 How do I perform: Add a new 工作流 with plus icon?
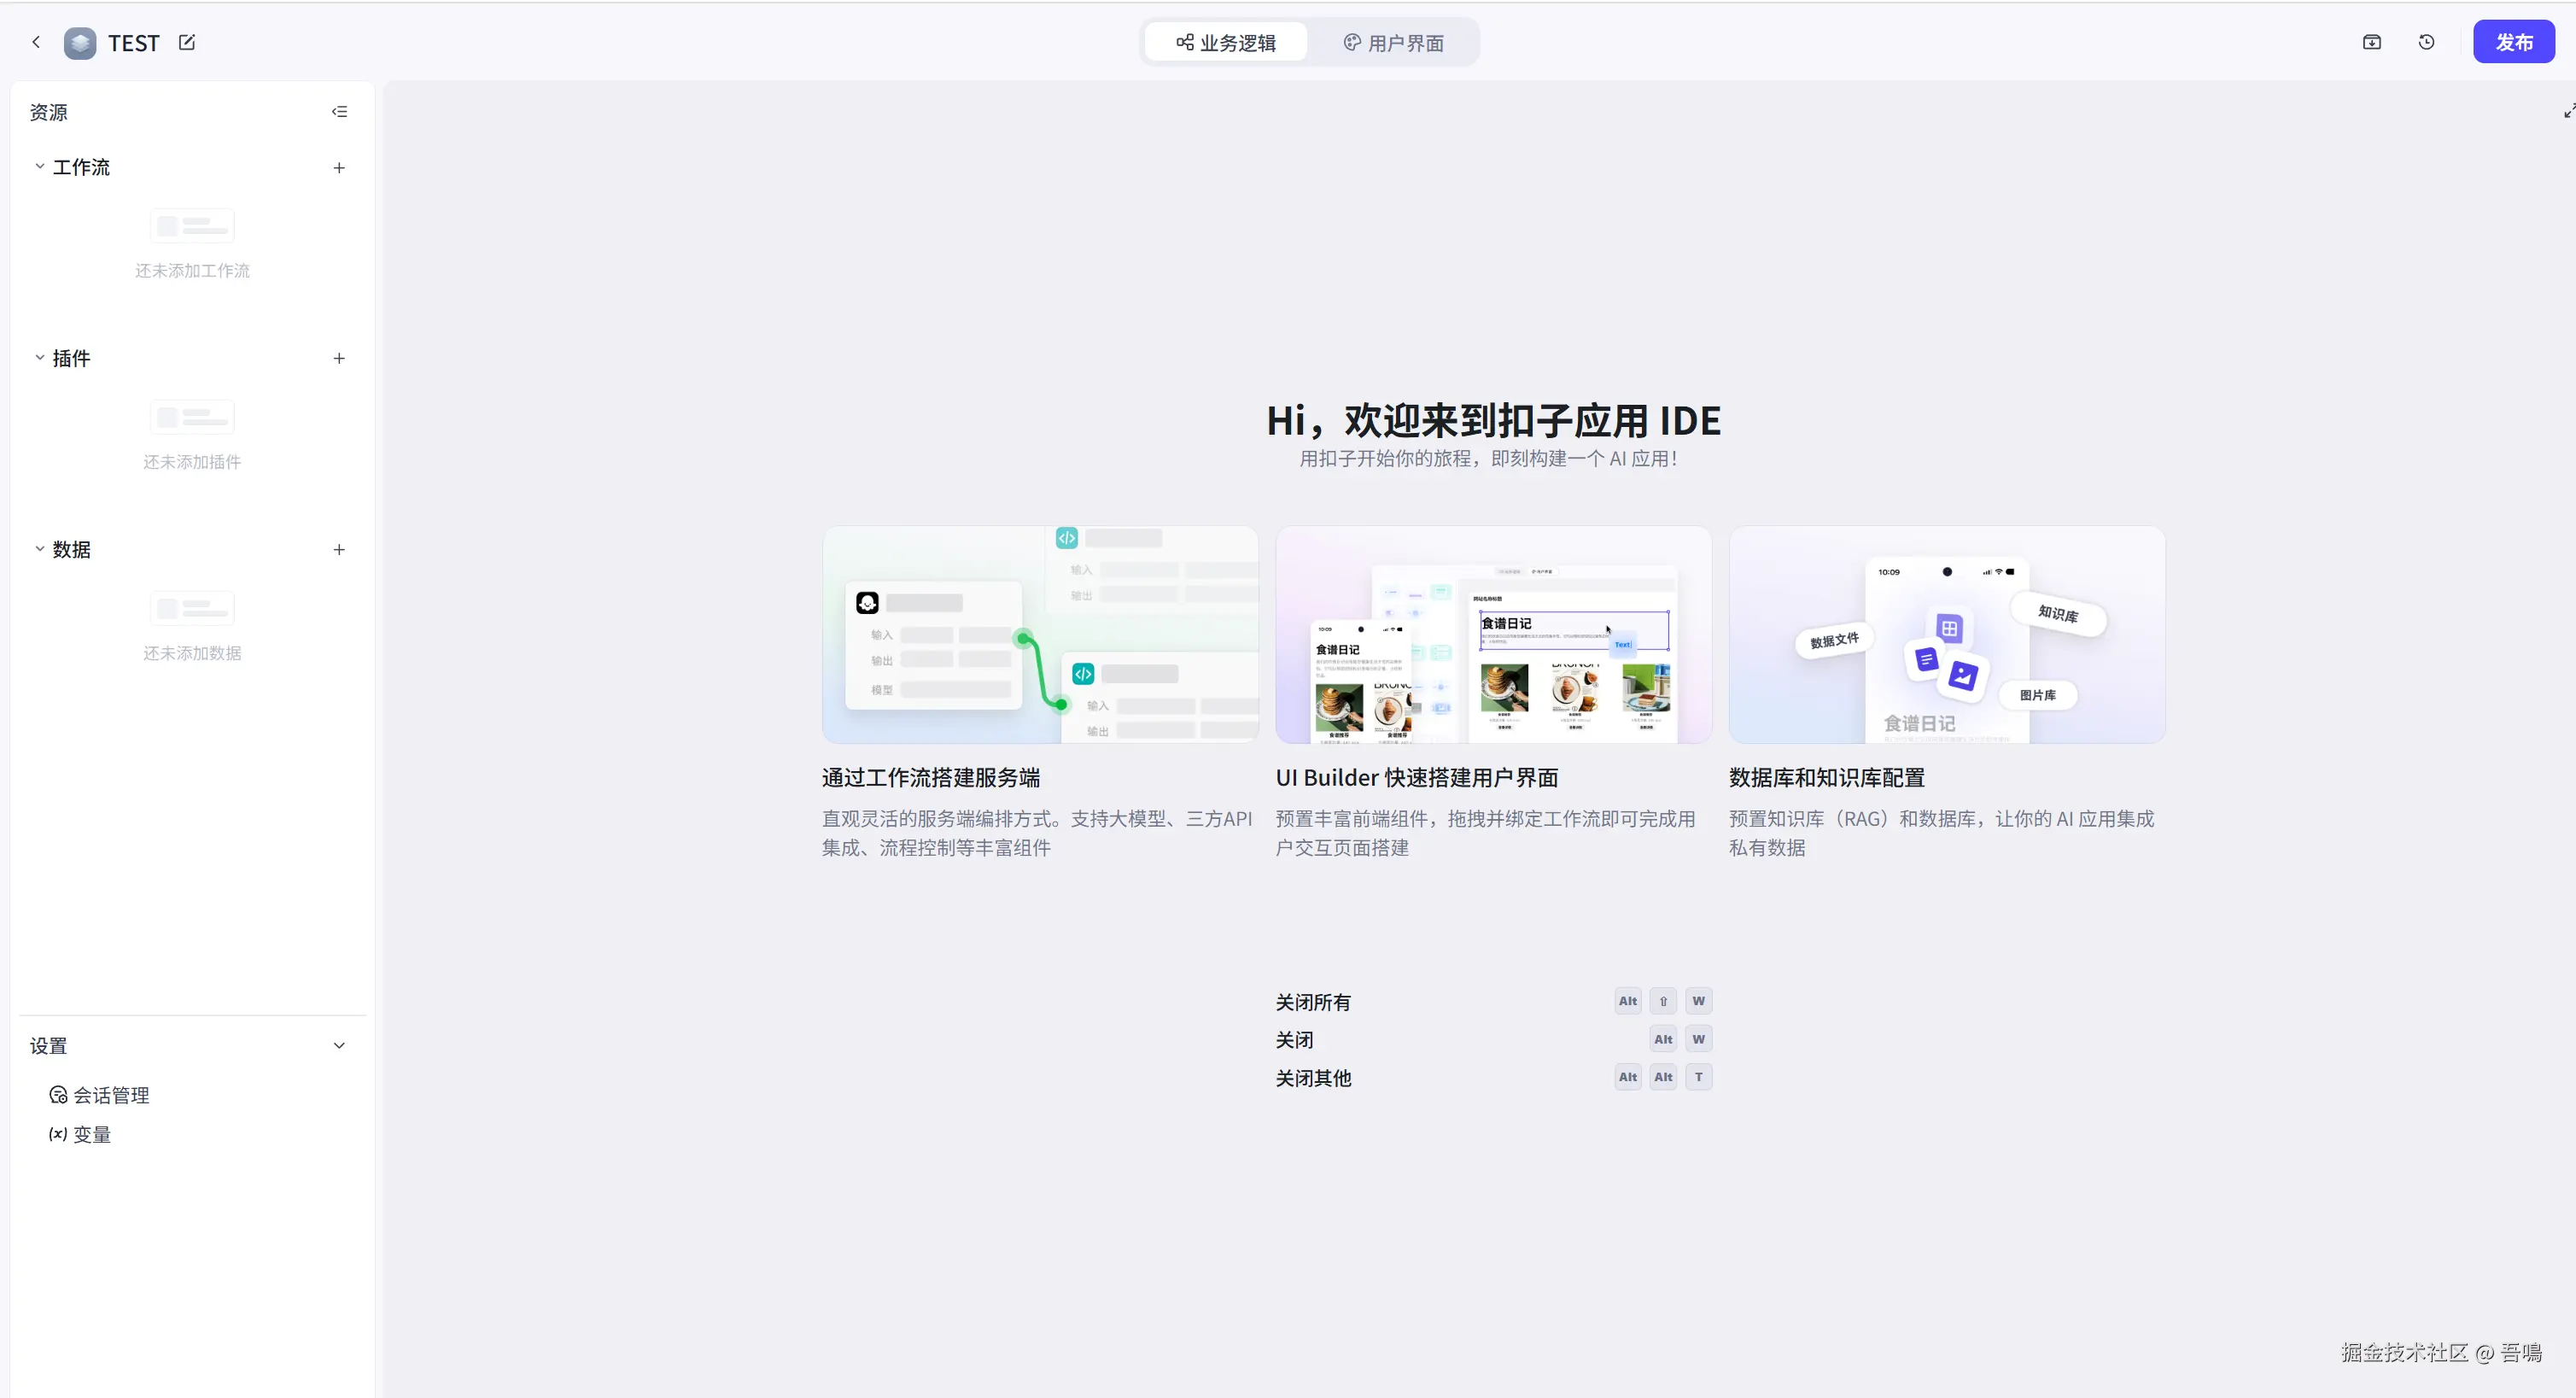pyautogui.click(x=339, y=168)
